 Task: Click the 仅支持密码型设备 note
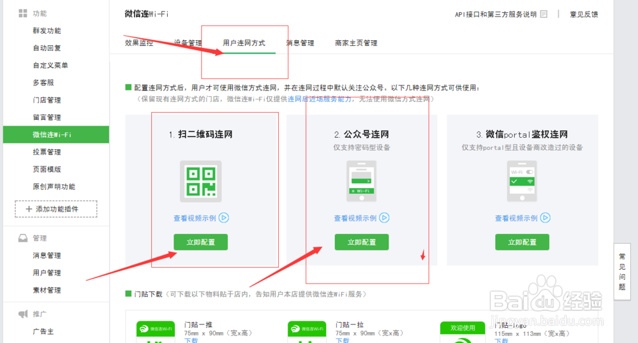[361, 147]
